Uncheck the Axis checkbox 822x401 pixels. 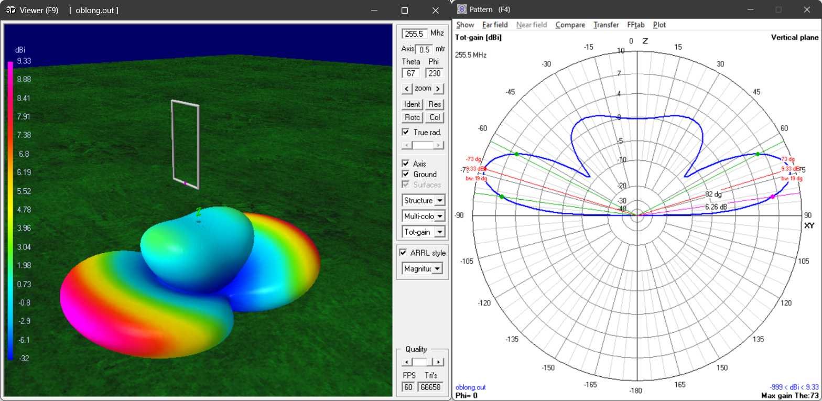(x=406, y=164)
